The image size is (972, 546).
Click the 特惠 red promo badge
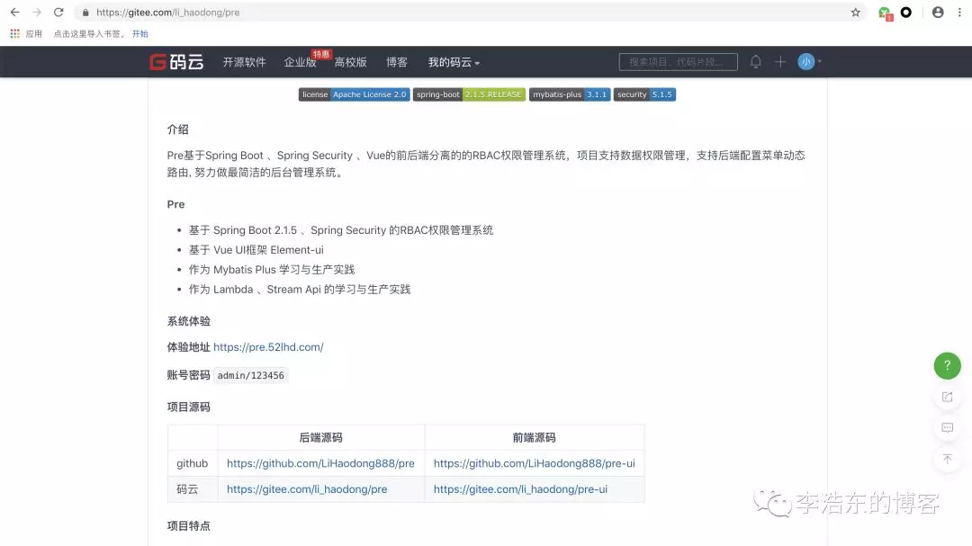pyautogui.click(x=321, y=54)
